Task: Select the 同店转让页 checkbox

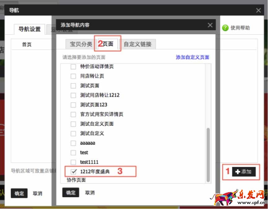Action: (x=73, y=76)
